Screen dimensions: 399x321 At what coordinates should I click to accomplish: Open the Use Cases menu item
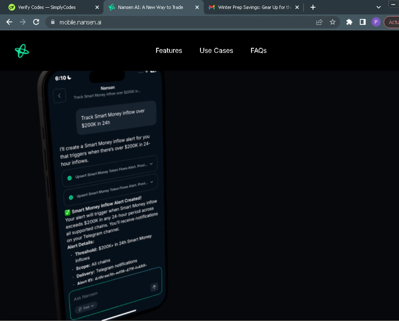point(216,51)
